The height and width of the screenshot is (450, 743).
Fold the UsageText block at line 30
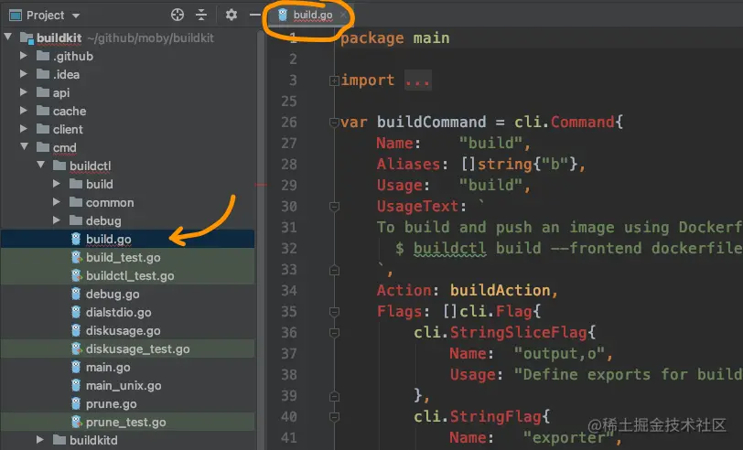click(334, 207)
